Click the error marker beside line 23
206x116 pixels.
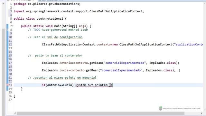point(7,85)
